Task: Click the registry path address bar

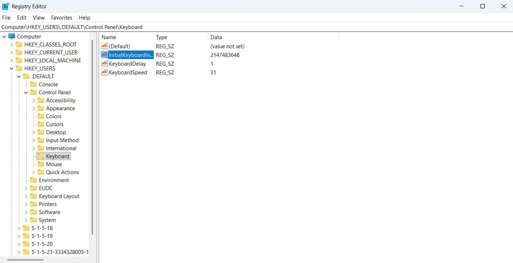Action: click(256, 27)
